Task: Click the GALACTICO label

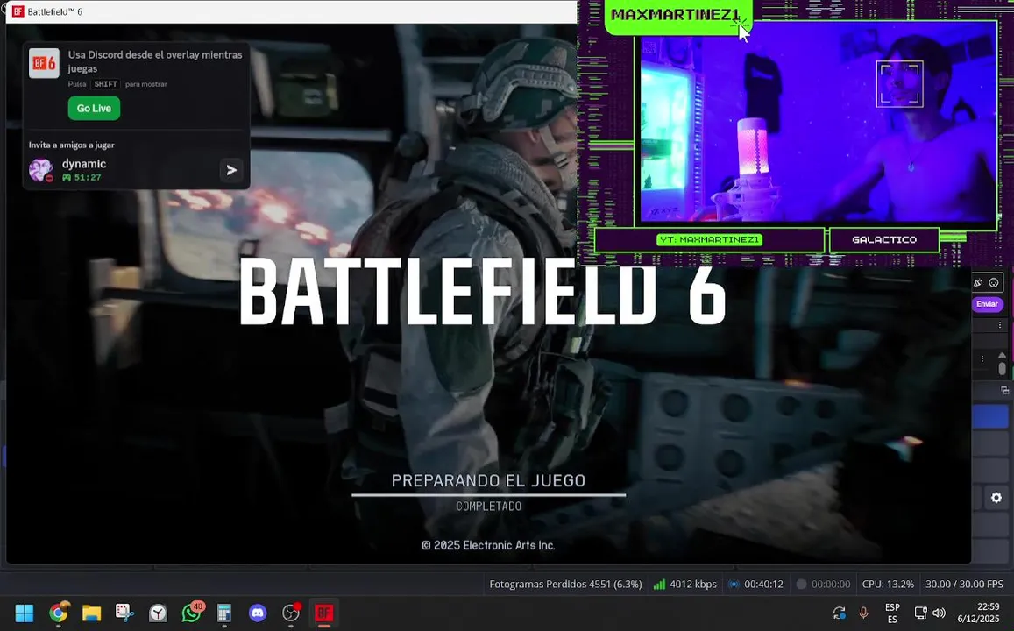Action: coord(884,240)
